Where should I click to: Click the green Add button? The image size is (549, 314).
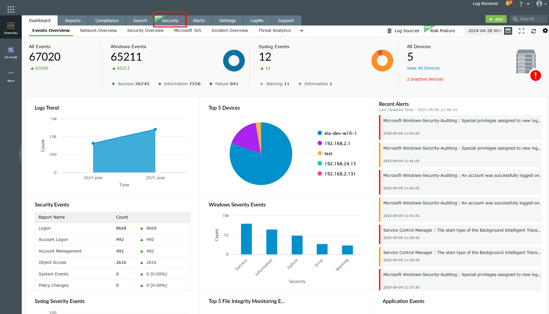tap(496, 19)
